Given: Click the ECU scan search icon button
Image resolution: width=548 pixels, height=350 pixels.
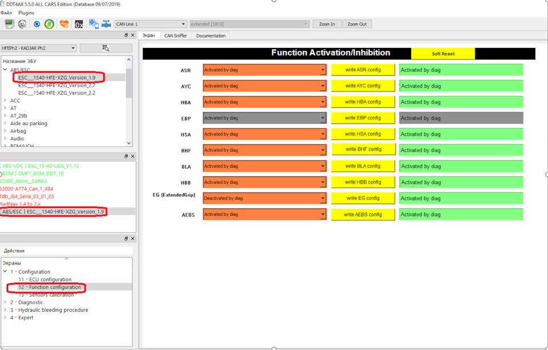Looking at the screenshot, I should [x=106, y=48].
